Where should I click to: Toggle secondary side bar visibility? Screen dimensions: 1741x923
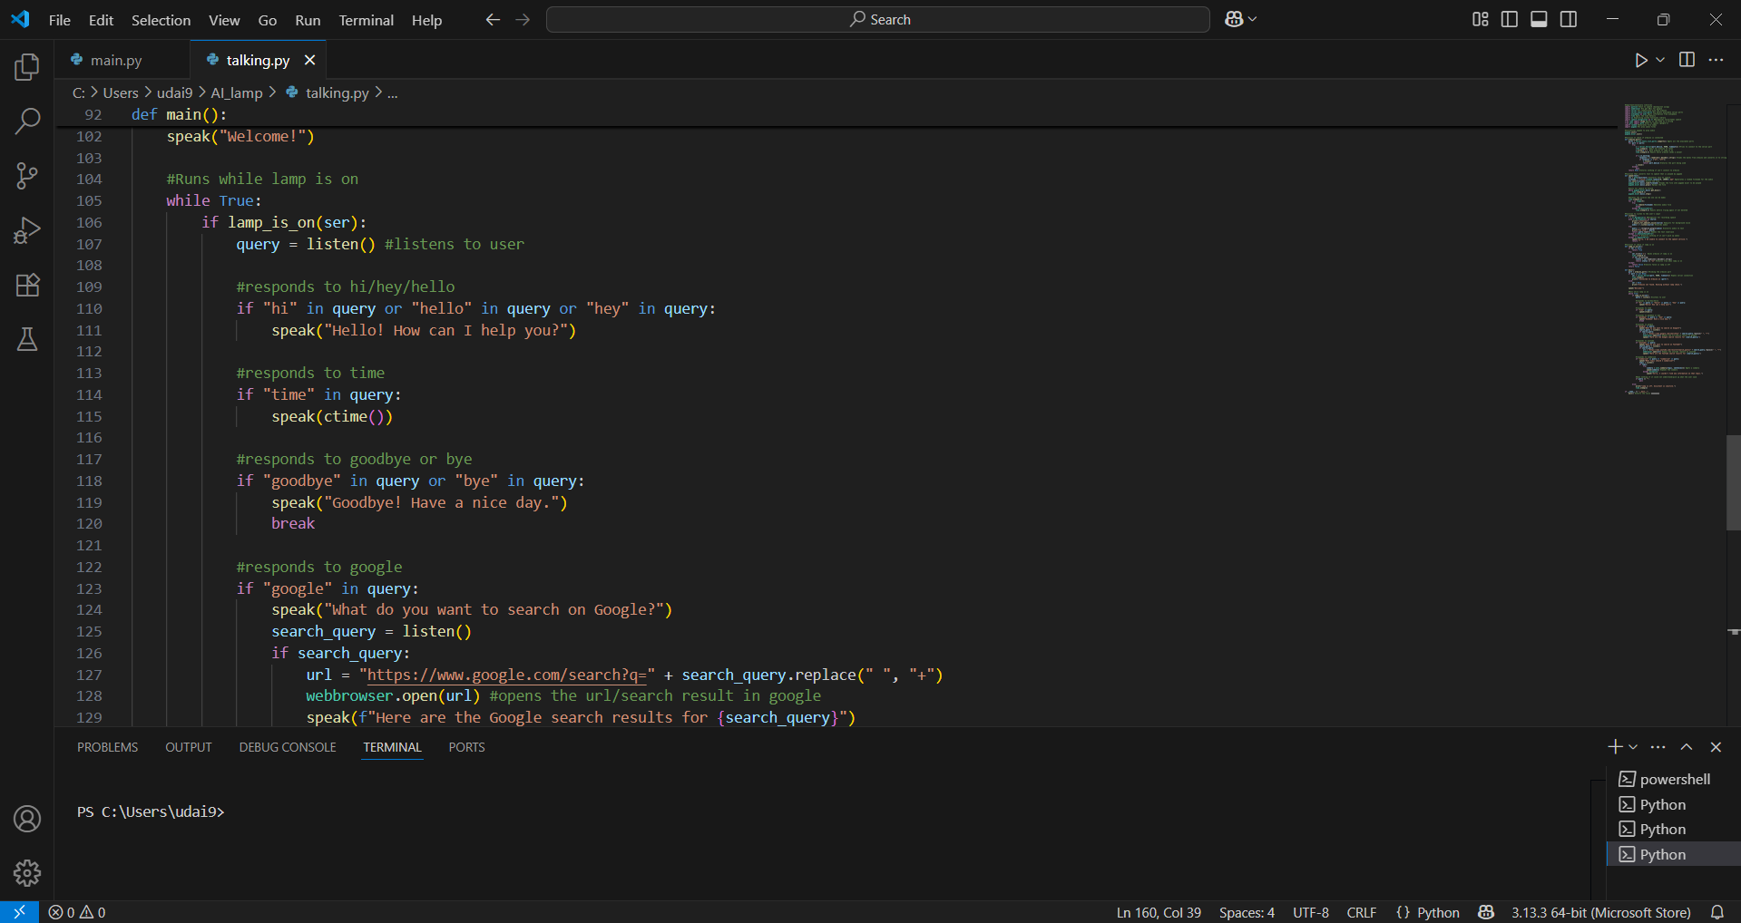[x=1569, y=19]
